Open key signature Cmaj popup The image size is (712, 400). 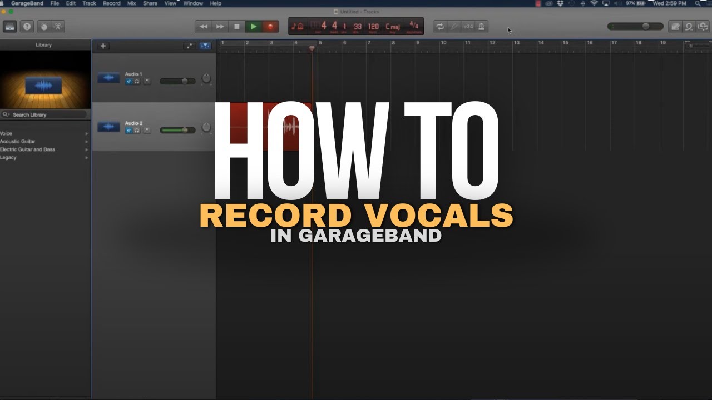click(393, 26)
